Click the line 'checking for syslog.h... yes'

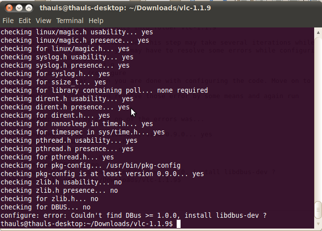click(x=55, y=74)
